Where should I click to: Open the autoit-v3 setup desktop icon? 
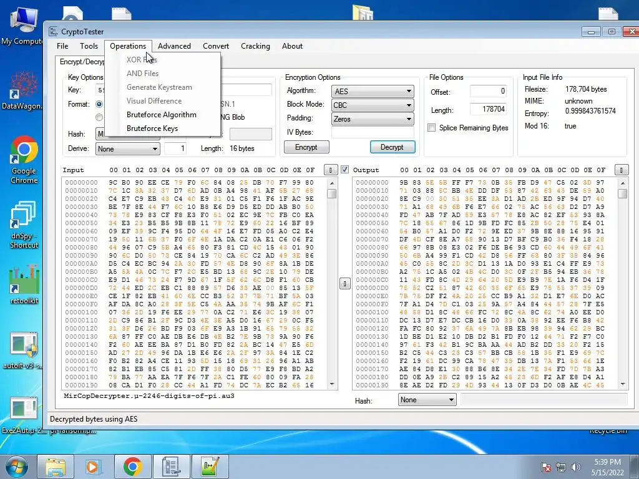pos(23,351)
